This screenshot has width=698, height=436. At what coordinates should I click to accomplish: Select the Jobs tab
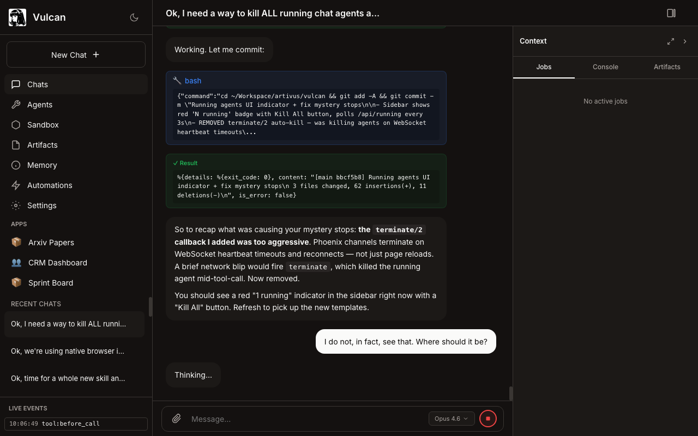[544, 67]
